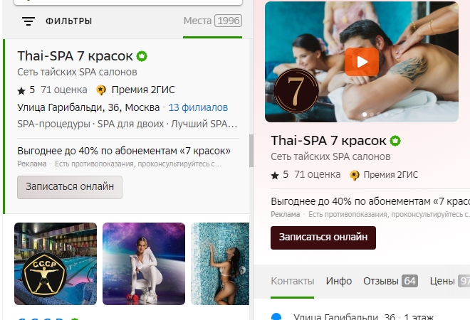Image resolution: width=470 pixels, height=320 pixels.
Task: Open the Отзывы tab with 64 reviews
Action: click(390, 281)
